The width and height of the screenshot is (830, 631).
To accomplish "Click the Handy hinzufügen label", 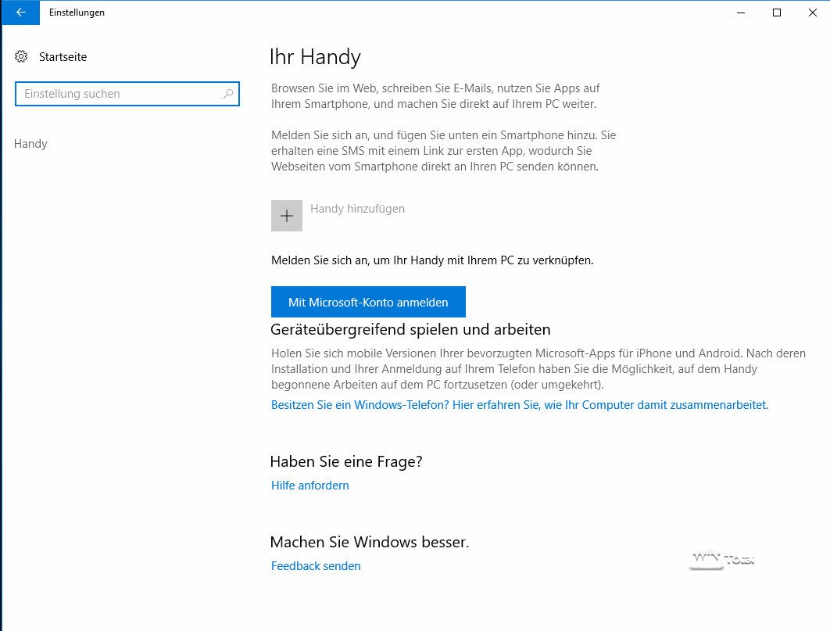I will [357, 209].
